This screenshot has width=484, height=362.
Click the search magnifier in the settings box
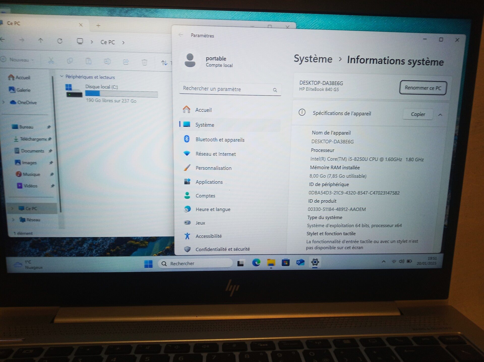pyautogui.click(x=275, y=90)
